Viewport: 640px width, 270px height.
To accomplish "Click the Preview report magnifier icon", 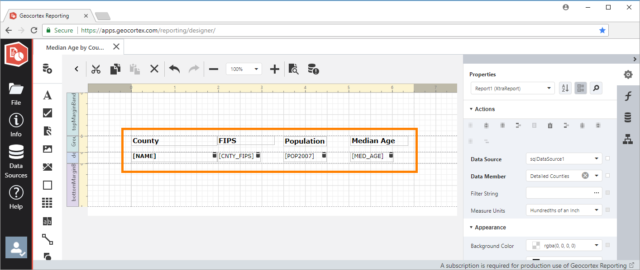I will 293,69.
